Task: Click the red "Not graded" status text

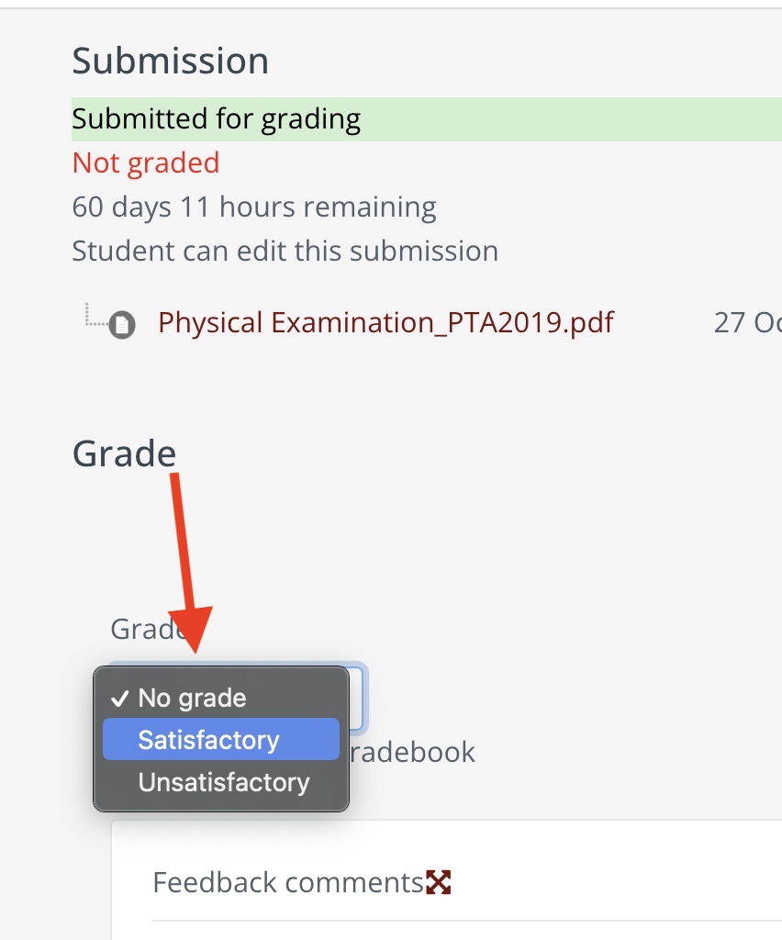Action: coord(146,163)
